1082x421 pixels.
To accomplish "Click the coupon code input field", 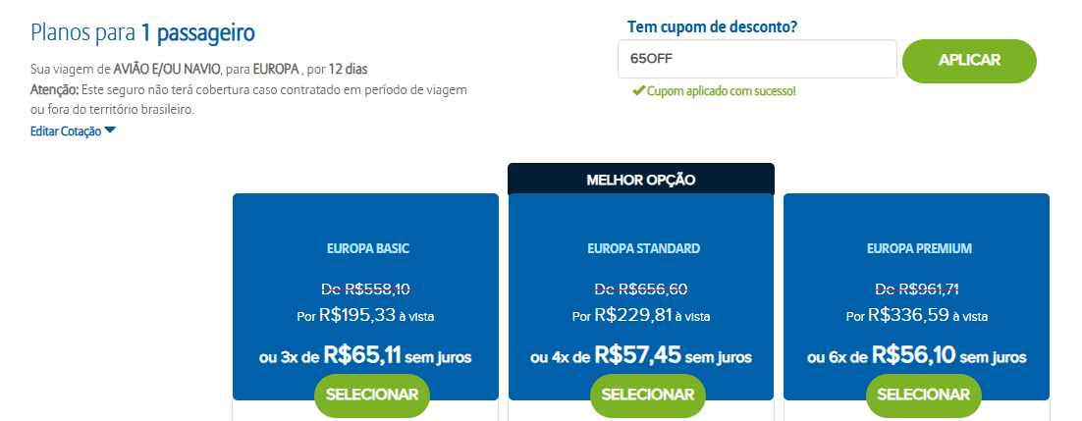I will click(x=757, y=59).
